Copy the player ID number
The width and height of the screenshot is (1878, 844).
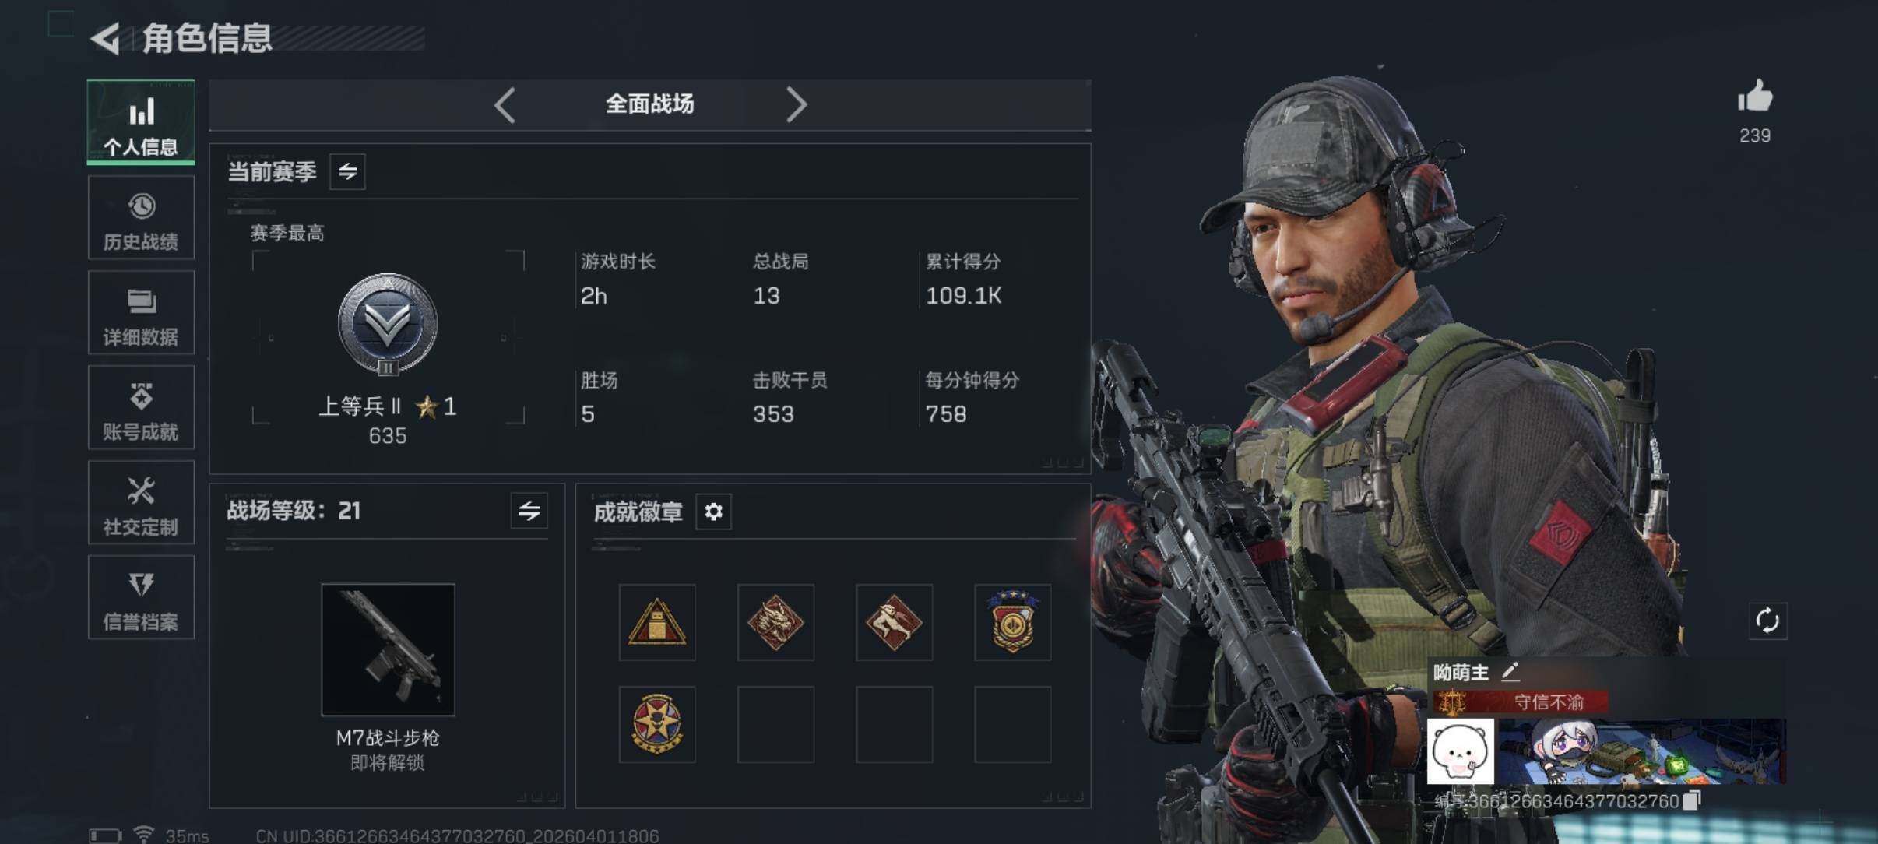click(x=1692, y=800)
